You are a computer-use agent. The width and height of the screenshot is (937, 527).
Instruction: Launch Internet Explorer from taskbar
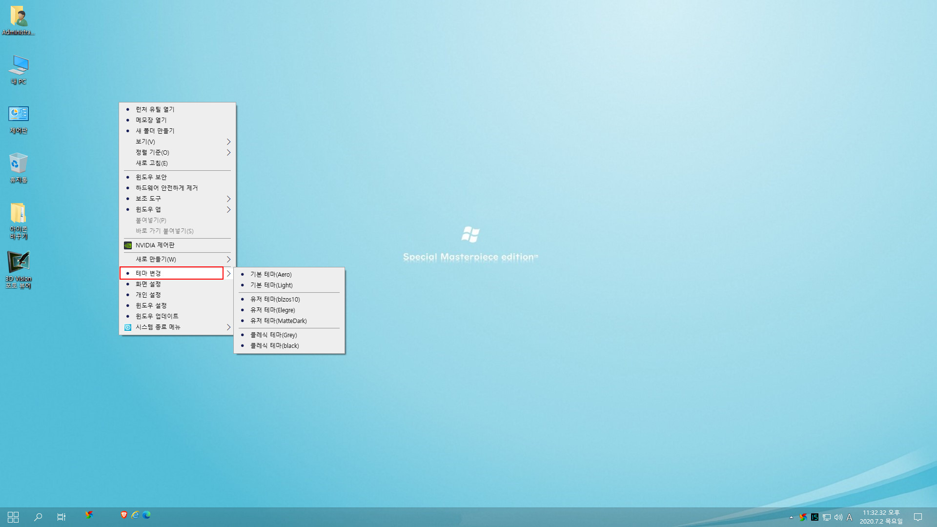pyautogui.click(x=135, y=515)
